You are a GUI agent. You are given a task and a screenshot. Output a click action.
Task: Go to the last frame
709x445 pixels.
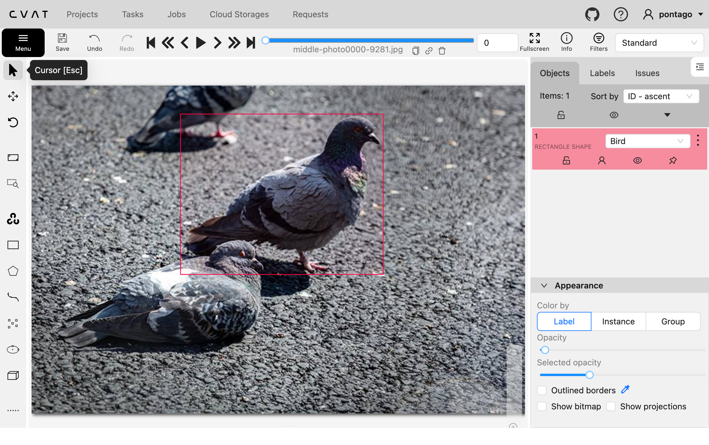coord(251,42)
